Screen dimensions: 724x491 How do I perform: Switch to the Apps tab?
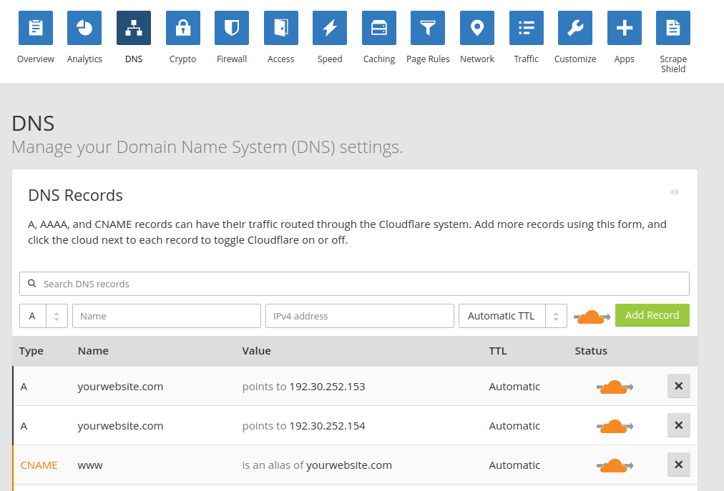click(625, 28)
